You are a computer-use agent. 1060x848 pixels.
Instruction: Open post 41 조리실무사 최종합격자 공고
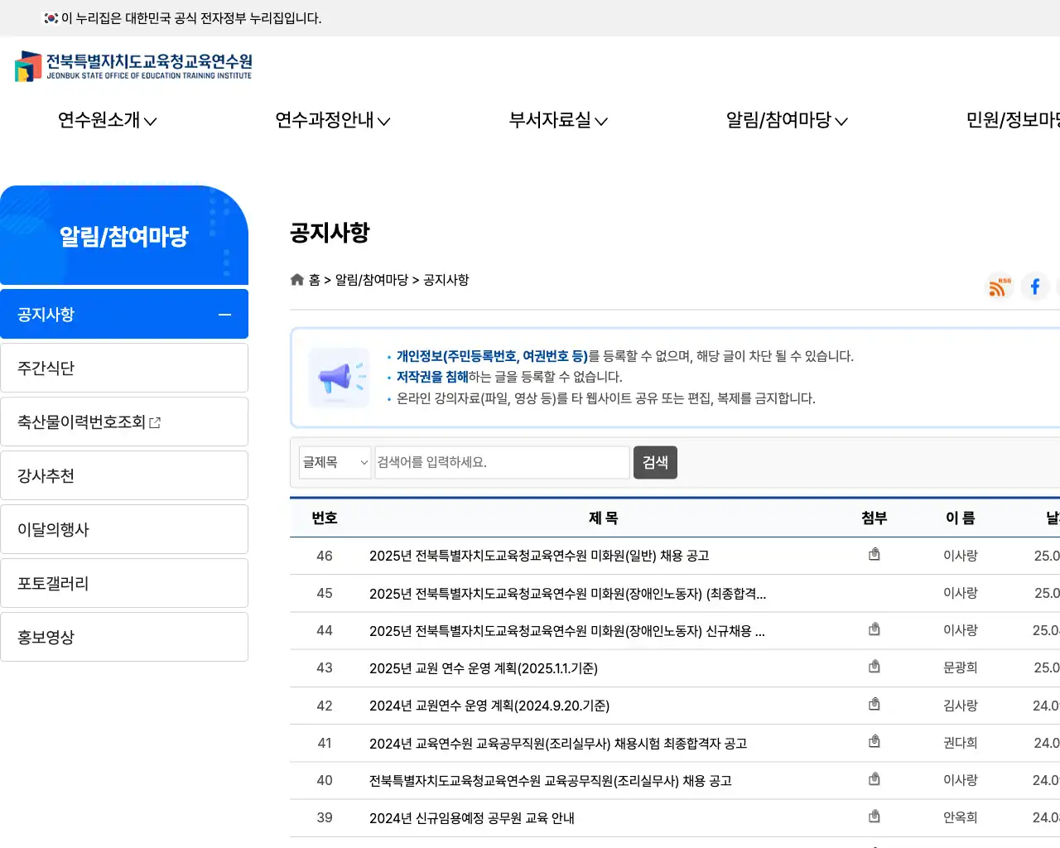(558, 743)
